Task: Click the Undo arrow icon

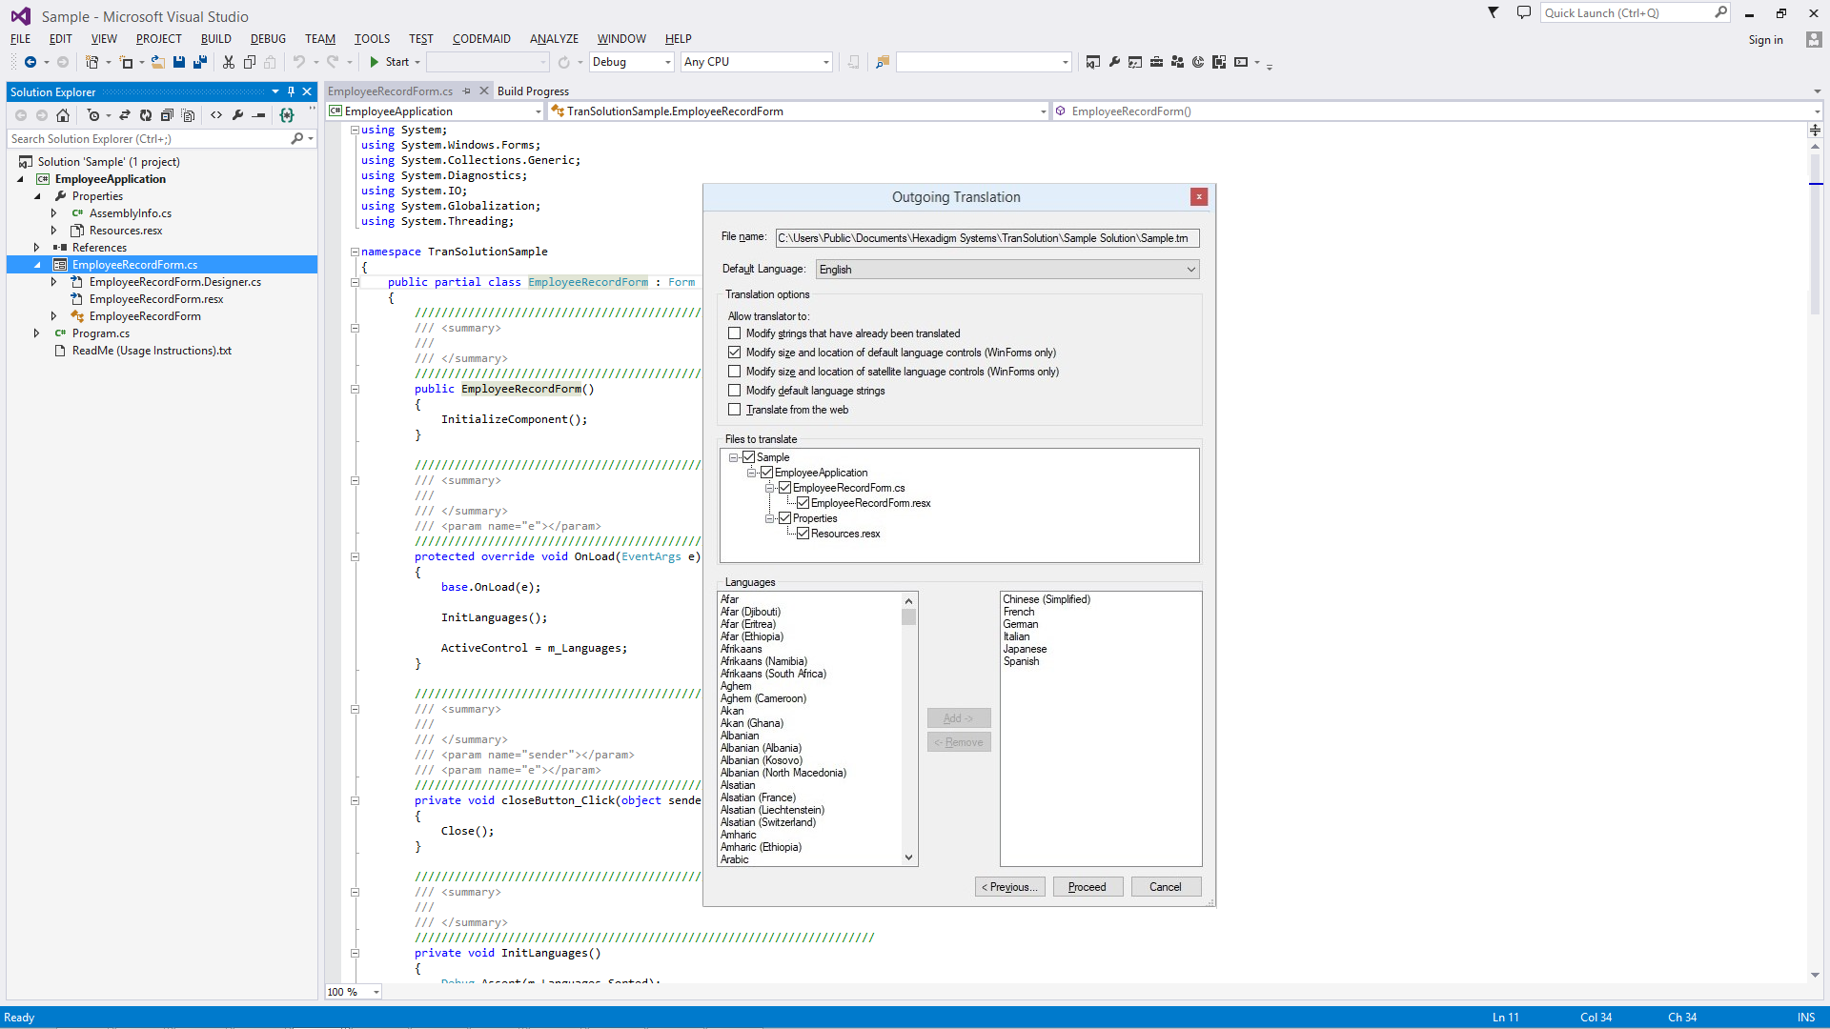Action: (x=299, y=62)
